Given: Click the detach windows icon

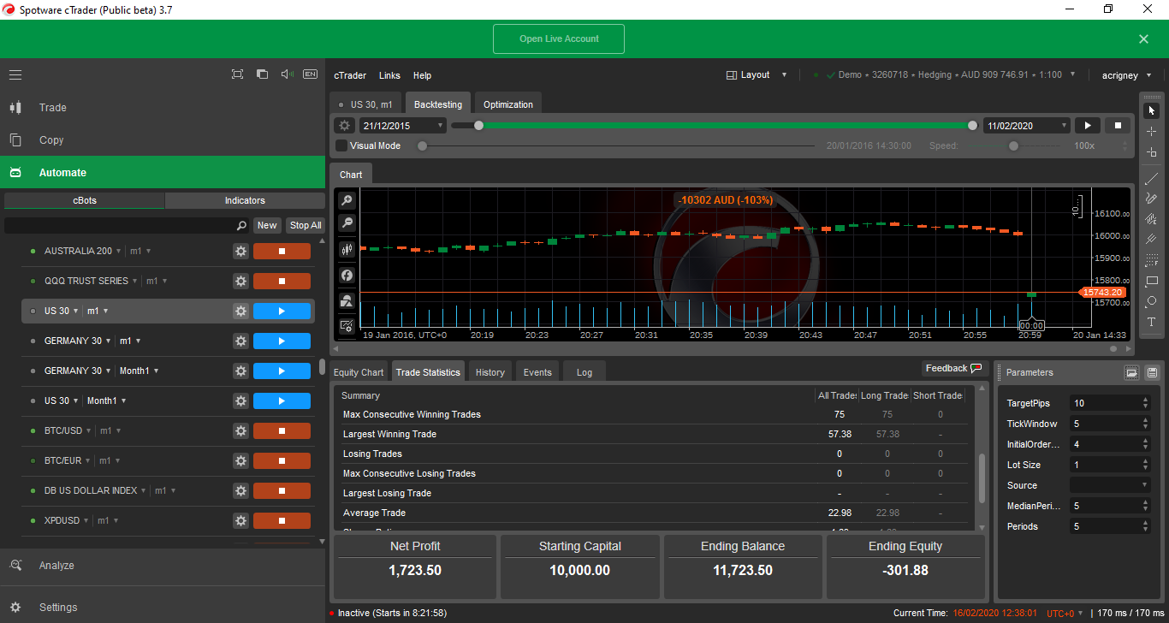Looking at the screenshot, I should point(262,74).
